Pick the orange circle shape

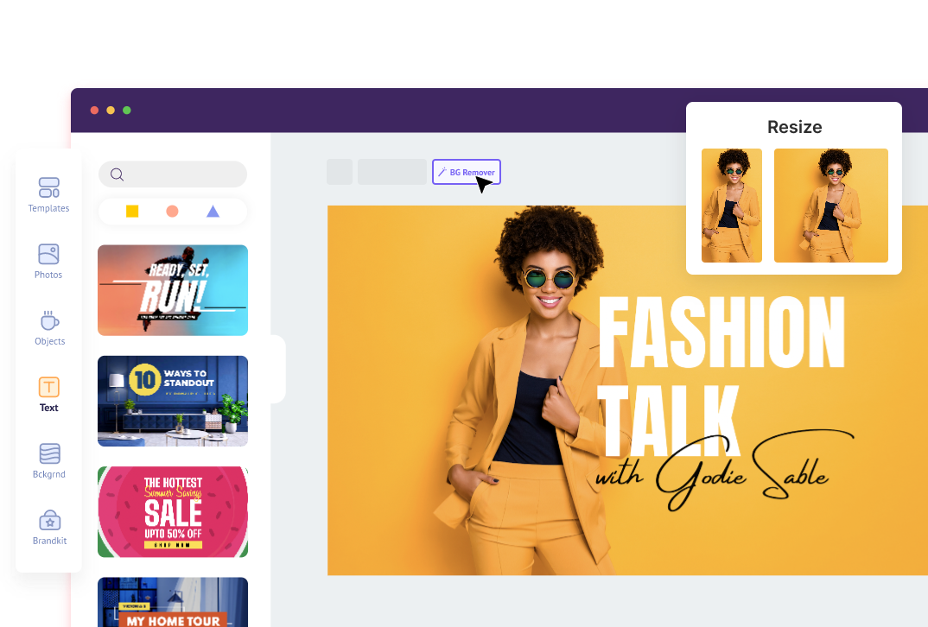point(172,212)
